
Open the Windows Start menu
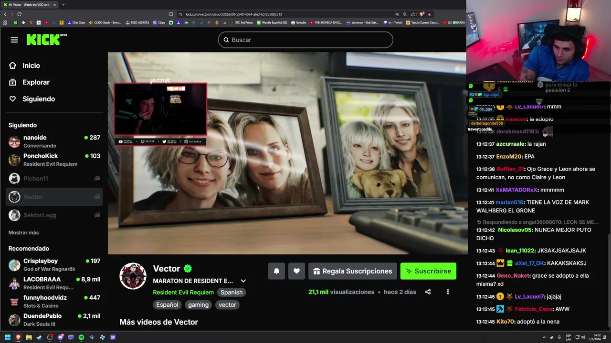click(7, 337)
